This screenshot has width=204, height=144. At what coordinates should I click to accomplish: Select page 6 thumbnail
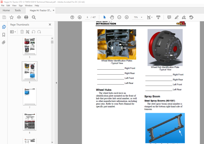(x=30, y=71)
